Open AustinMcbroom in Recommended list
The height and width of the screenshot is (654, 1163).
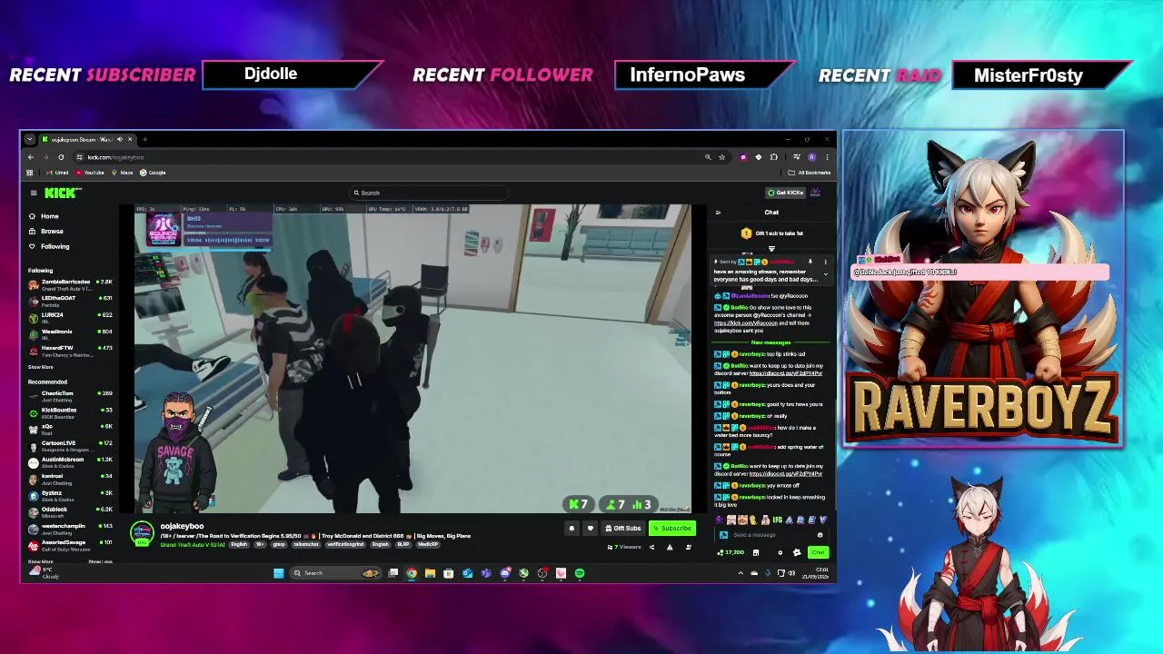coord(71,461)
